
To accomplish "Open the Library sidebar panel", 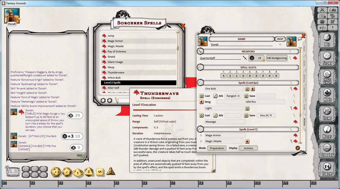I will pos(327,151).
